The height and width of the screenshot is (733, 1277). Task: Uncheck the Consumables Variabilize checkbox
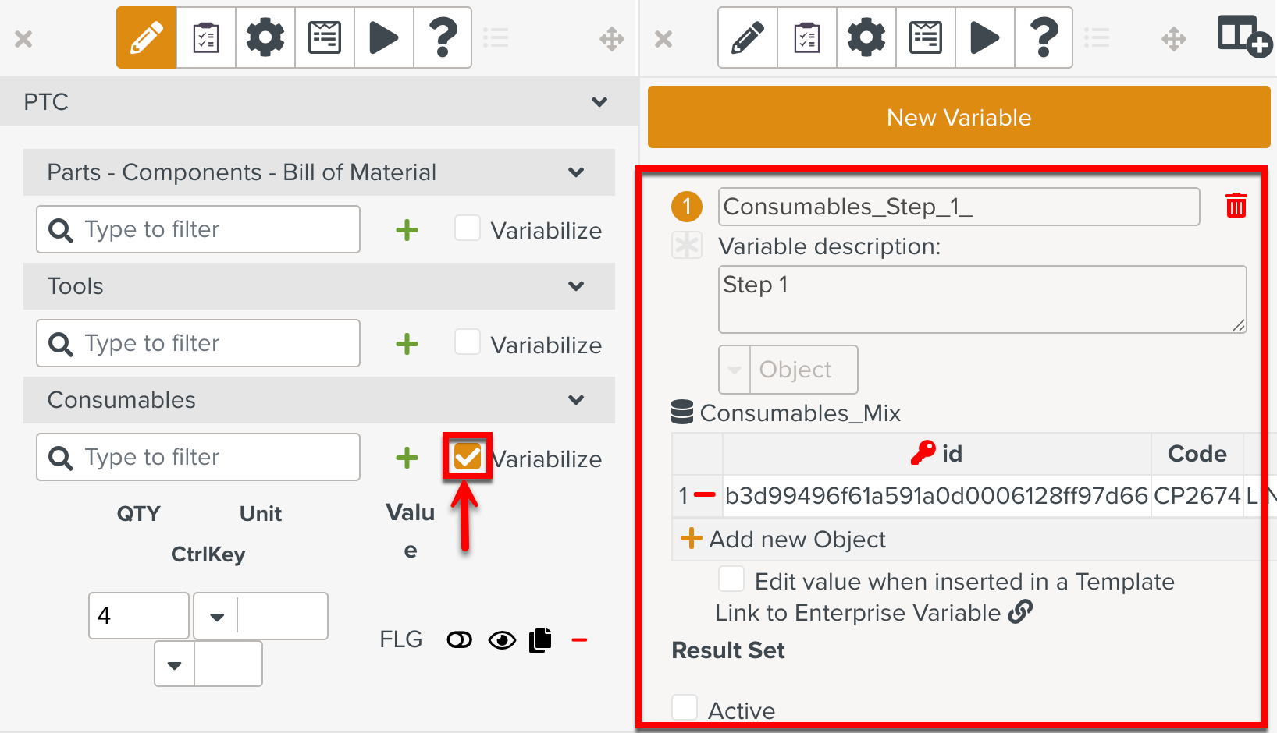468,457
